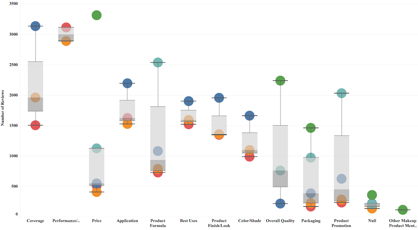
Task: Select the Product Promotion axis label
Action: [x=341, y=223]
